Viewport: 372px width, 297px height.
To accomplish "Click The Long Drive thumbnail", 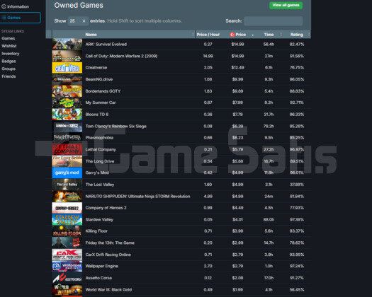I will tap(67, 161).
